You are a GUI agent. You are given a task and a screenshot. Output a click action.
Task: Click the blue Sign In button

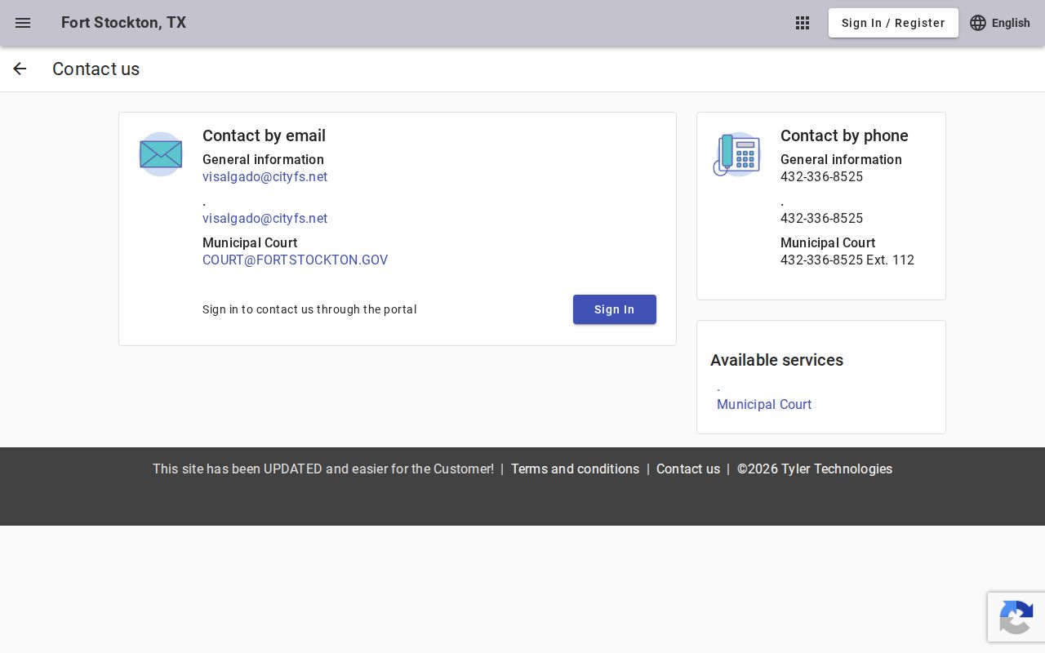615,309
